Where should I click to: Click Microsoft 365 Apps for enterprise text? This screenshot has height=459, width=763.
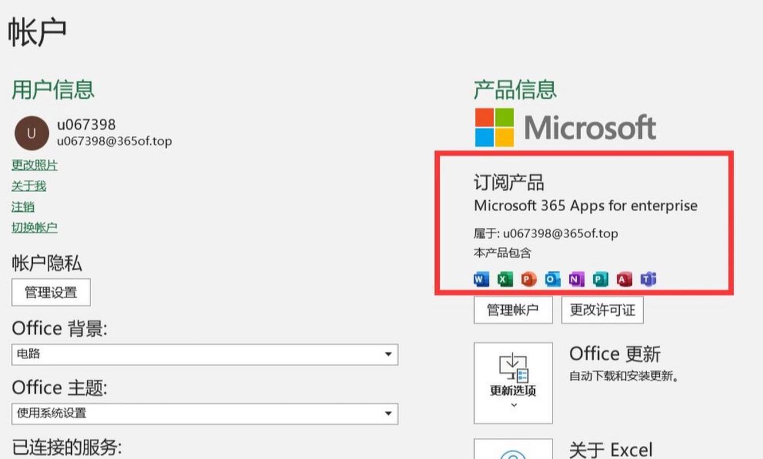(x=586, y=205)
